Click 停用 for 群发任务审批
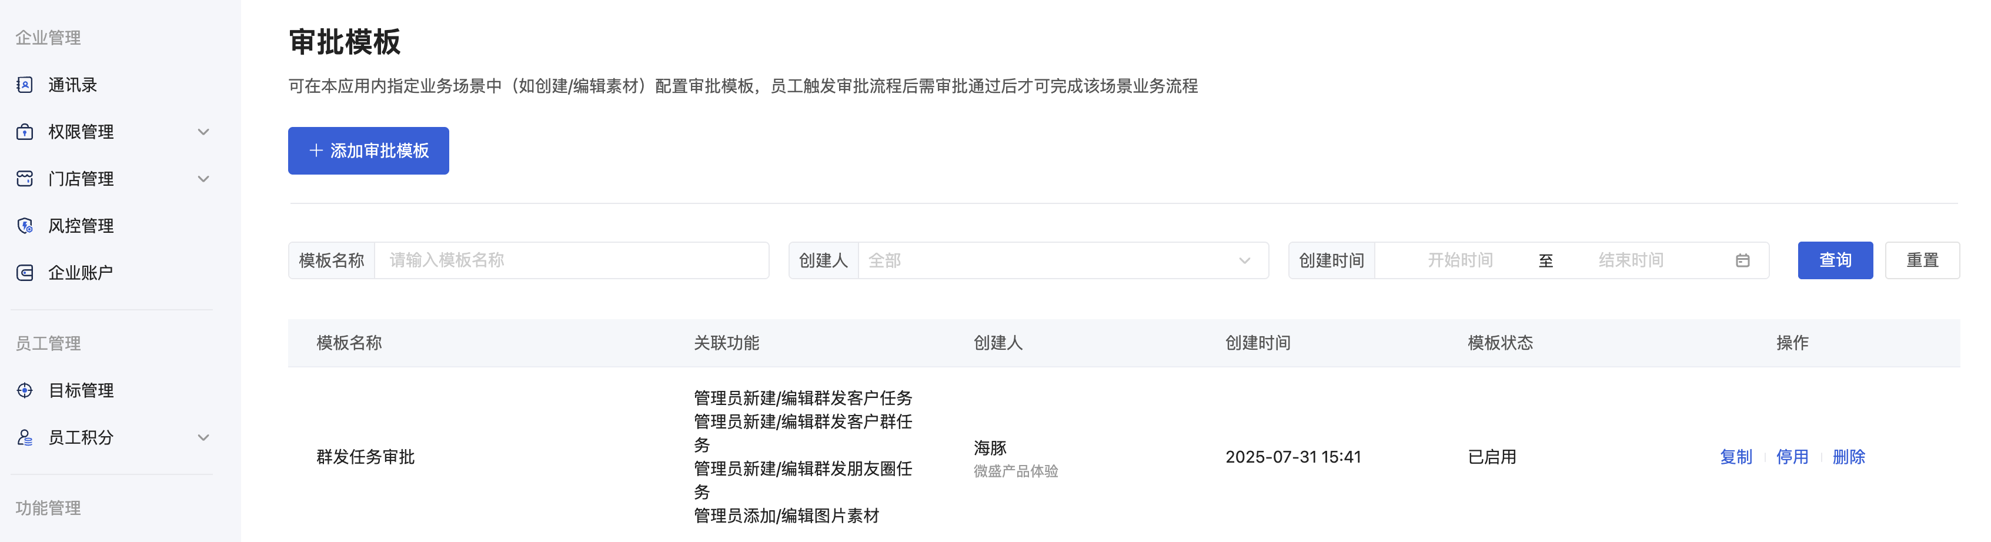The width and height of the screenshot is (1991, 542). tap(1792, 457)
